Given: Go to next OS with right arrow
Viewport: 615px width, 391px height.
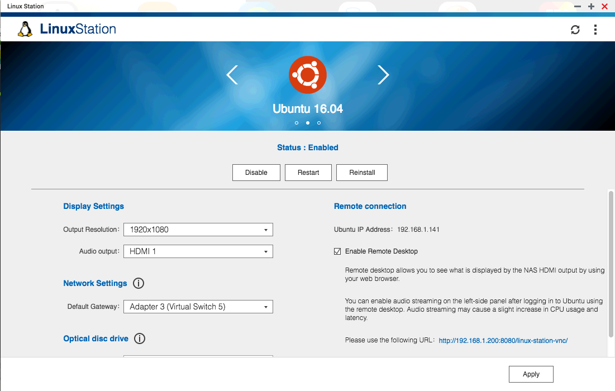Looking at the screenshot, I should coord(383,75).
